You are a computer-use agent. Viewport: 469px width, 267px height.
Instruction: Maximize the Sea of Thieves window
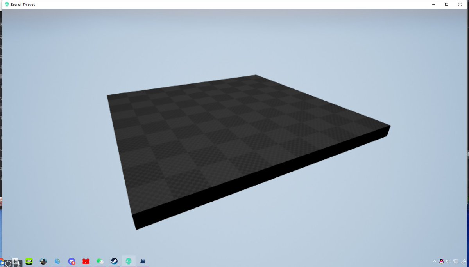447,4
